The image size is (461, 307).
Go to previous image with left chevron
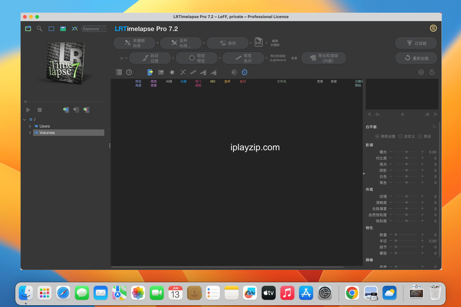tap(370, 114)
